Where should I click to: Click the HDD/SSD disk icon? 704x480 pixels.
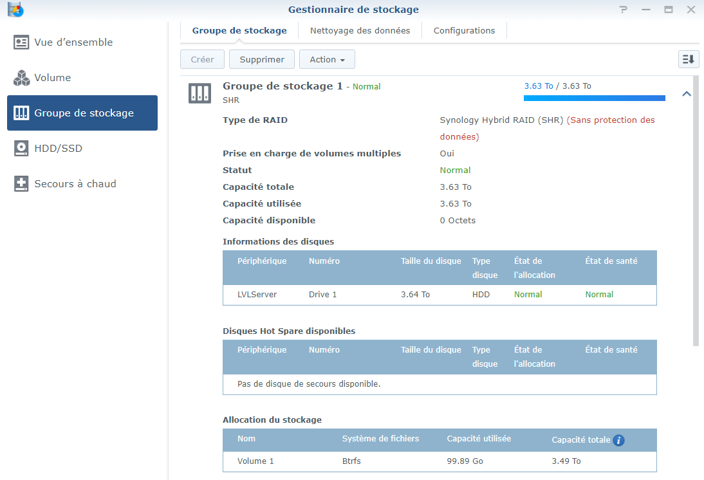pos(22,149)
